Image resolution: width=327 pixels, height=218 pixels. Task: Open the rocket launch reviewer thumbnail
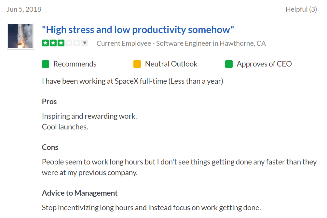coord(20,36)
